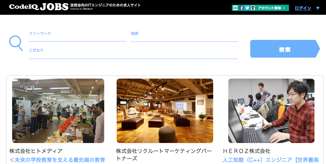Expand the header dropdown triangle
This screenshot has height=164, width=326.
coord(318,8)
